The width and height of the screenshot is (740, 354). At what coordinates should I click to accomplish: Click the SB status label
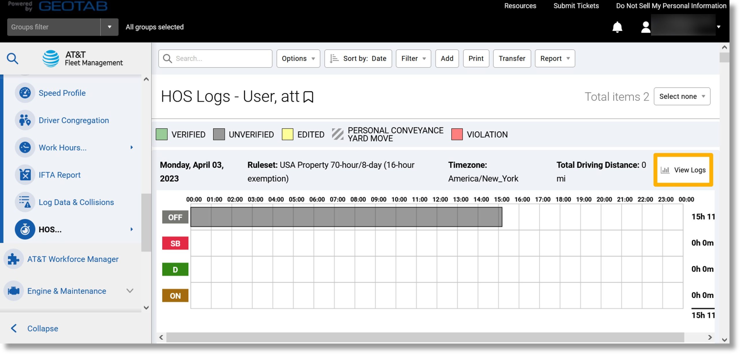pyautogui.click(x=175, y=243)
